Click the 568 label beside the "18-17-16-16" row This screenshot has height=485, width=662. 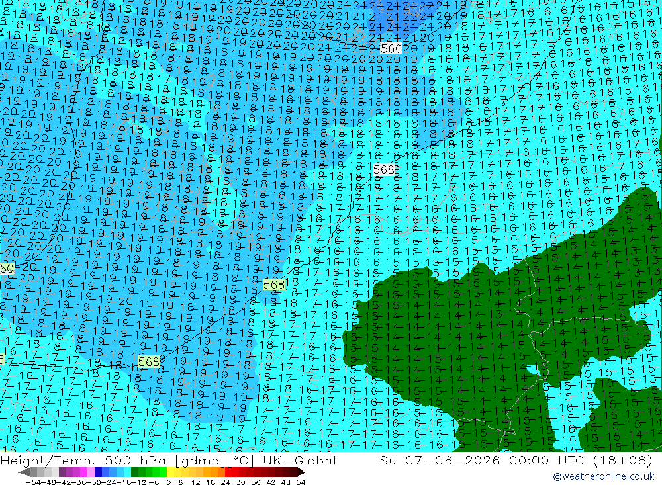tap(274, 285)
